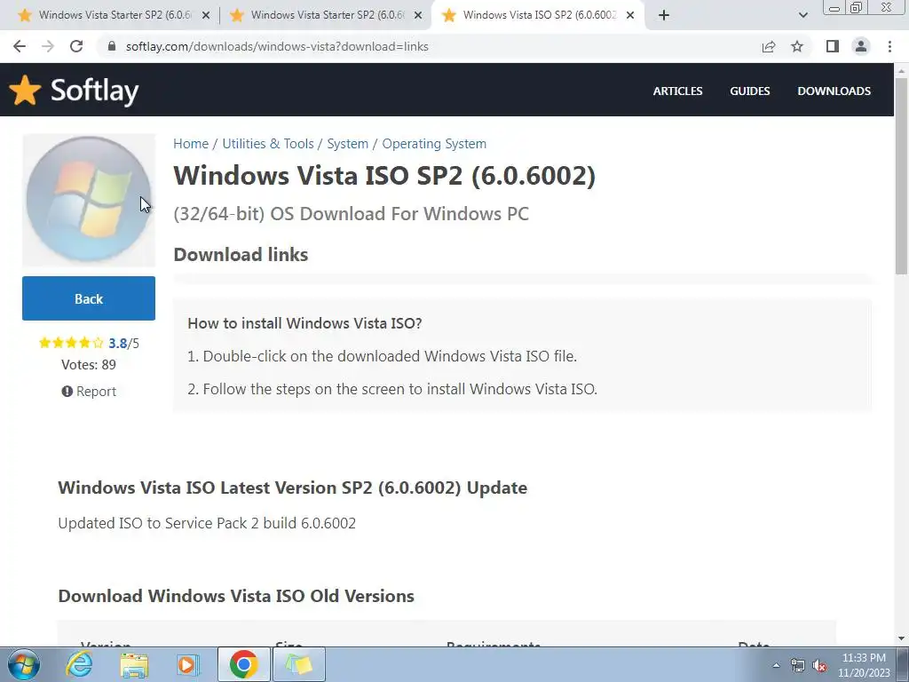Click the page vertical scrollbar thumb
The image size is (909, 682).
click(901, 176)
